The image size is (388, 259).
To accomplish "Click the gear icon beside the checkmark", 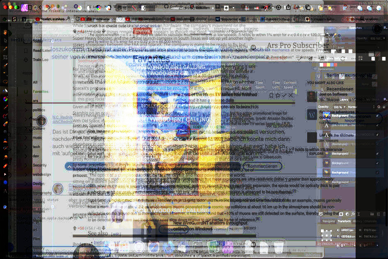I will click(x=278, y=95).
